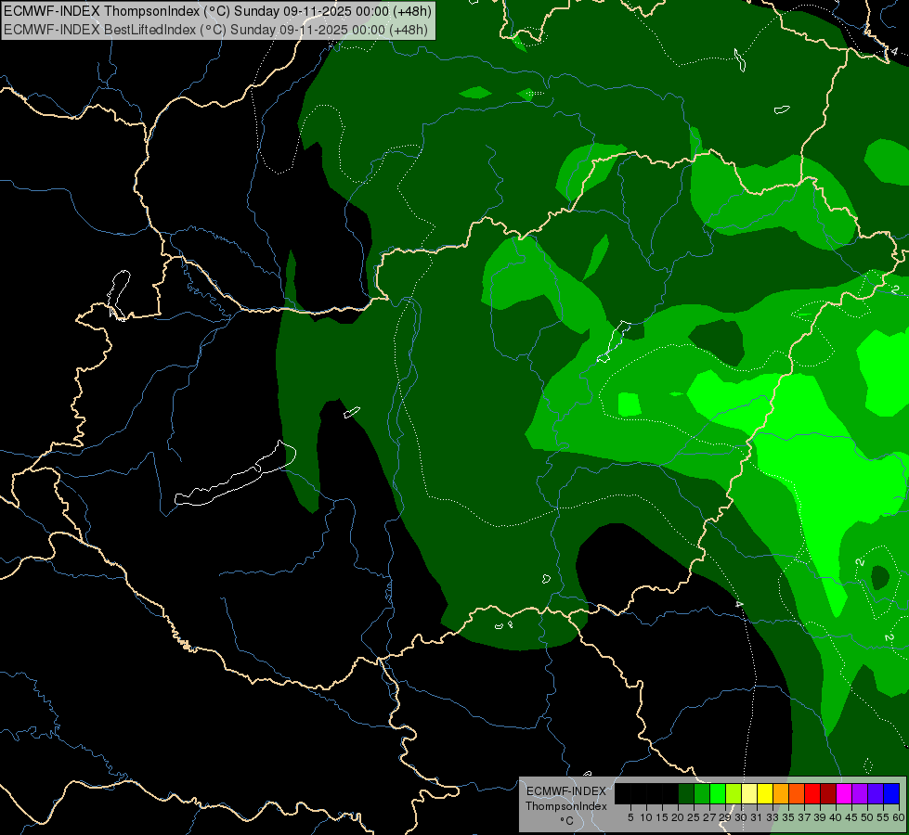Click legend scale value 25
The width and height of the screenshot is (909, 835).
693,817
